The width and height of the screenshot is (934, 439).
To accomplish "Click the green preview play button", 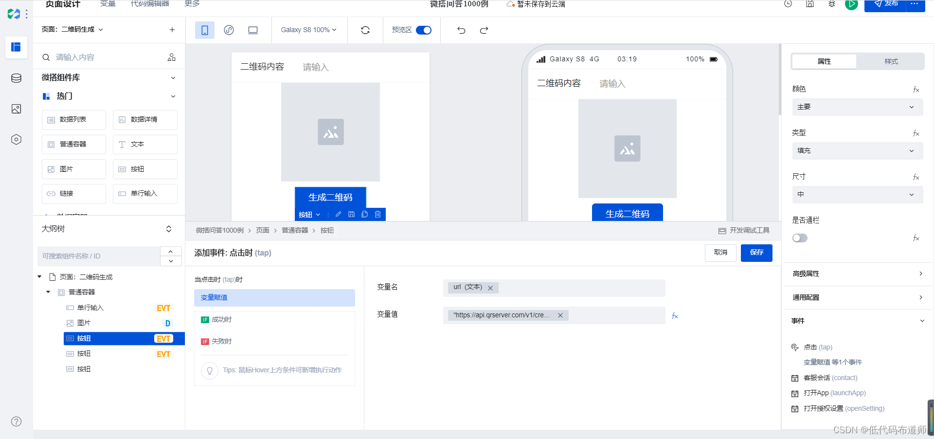I will [851, 4].
